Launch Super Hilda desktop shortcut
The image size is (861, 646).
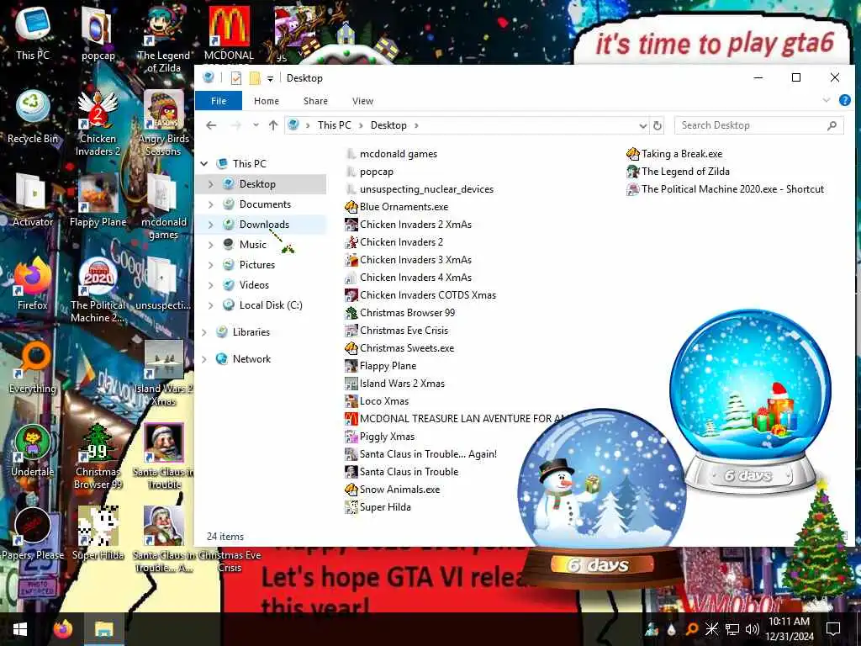point(98,533)
